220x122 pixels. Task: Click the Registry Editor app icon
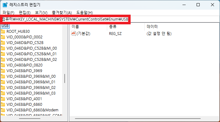[5, 5]
